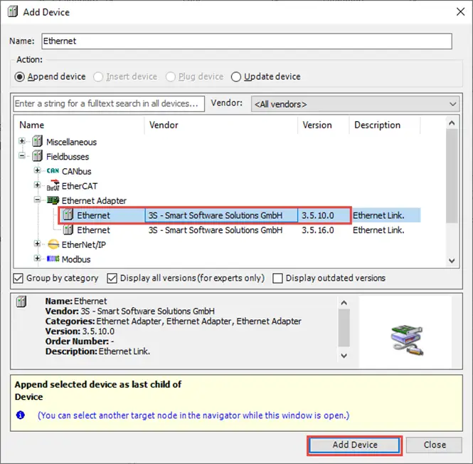This screenshot has height=464, width=473.
Task: Click the device list scrollbar thumb
Action: [452, 176]
